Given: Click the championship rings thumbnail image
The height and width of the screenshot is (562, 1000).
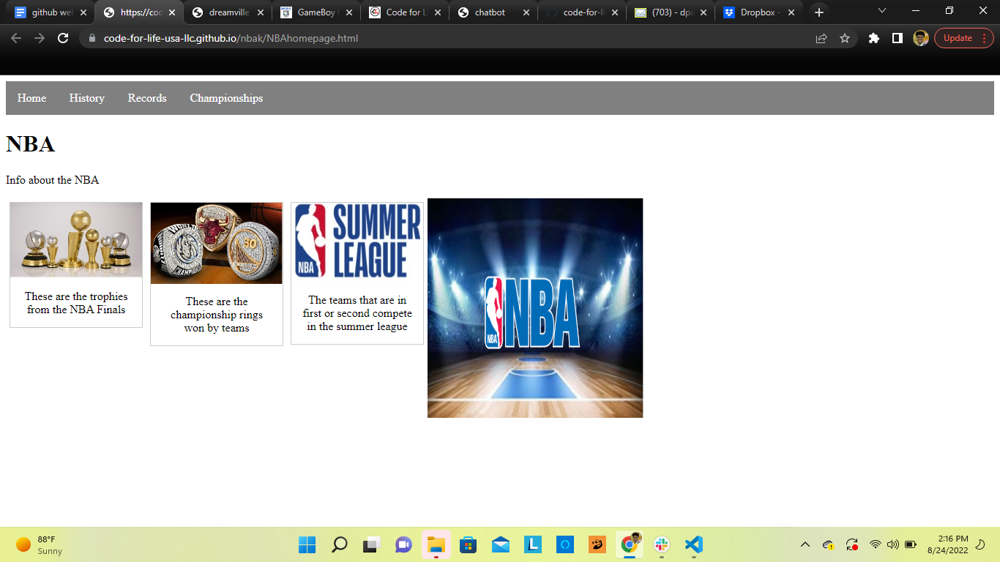Looking at the screenshot, I should click(217, 243).
